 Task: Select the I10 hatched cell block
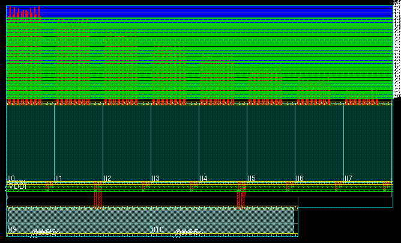(x=223, y=221)
